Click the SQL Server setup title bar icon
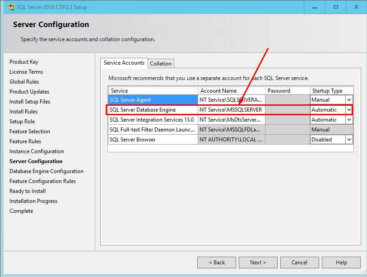Screen dimensions: 367x277 (11, 7)
